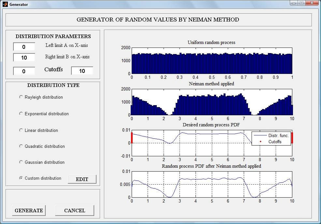The width and height of the screenshot is (321, 224).
Task: Select the Rayleigh distribution option
Action: click(22, 97)
